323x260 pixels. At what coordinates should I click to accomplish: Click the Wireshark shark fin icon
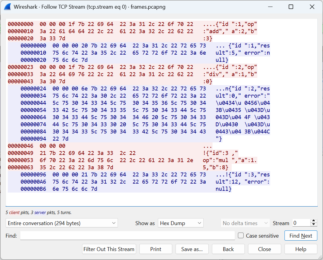[x=7, y=7]
